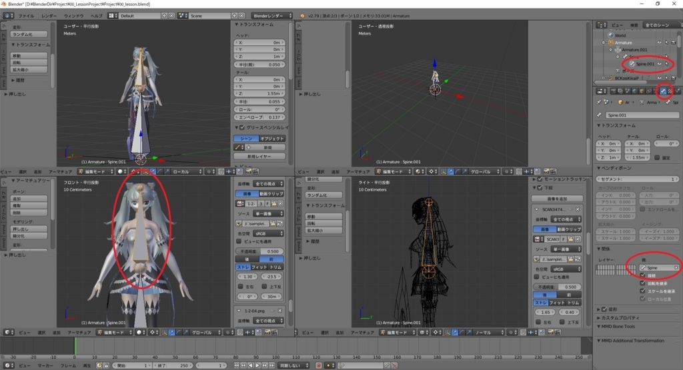Screen dimensions: 683x370
Task: Open the グローバル orientation dropdown in bottom-left viewport
Action: click(x=205, y=332)
